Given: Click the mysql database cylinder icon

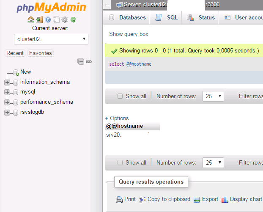Looking at the screenshot, I should [x=16, y=92].
